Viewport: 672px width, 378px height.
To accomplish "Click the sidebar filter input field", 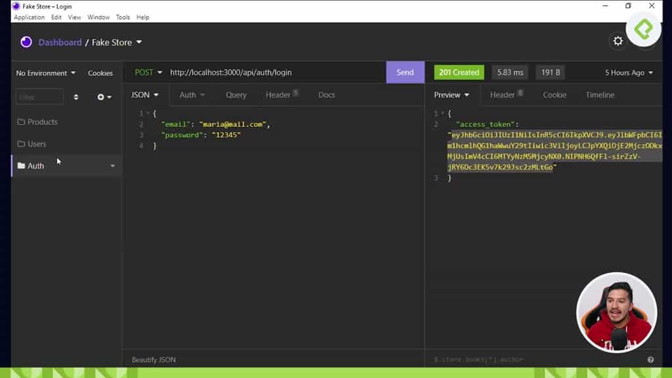I will coord(39,96).
